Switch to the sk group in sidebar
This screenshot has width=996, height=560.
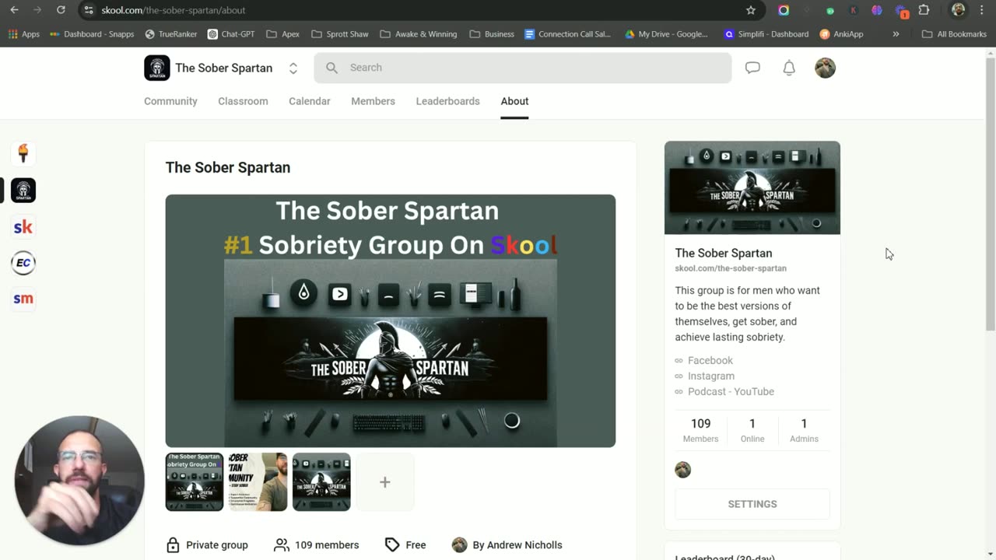[x=23, y=226]
